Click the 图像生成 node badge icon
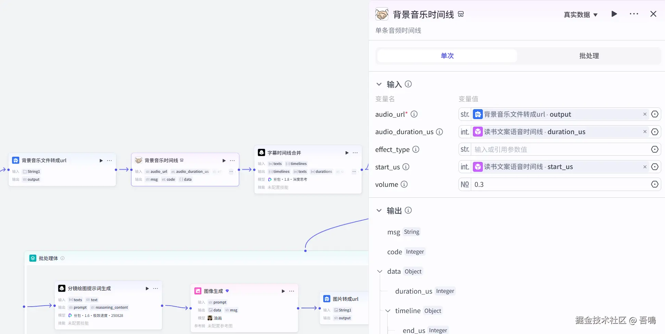 pyautogui.click(x=227, y=291)
